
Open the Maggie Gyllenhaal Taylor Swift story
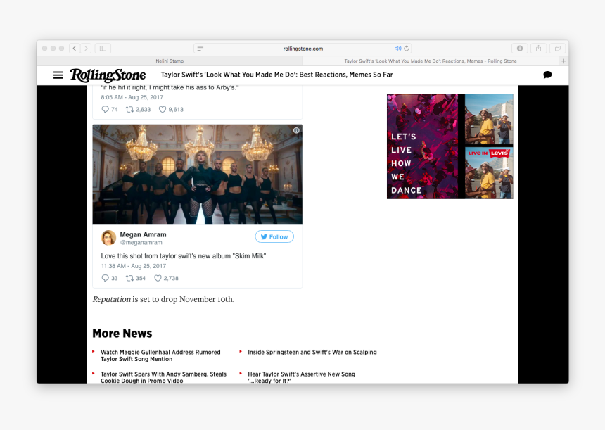click(160, 355)
